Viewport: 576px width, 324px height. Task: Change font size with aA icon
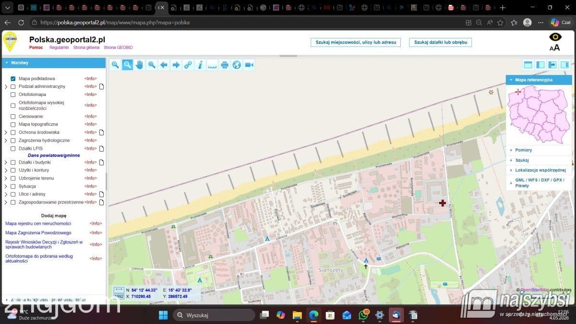555,47
